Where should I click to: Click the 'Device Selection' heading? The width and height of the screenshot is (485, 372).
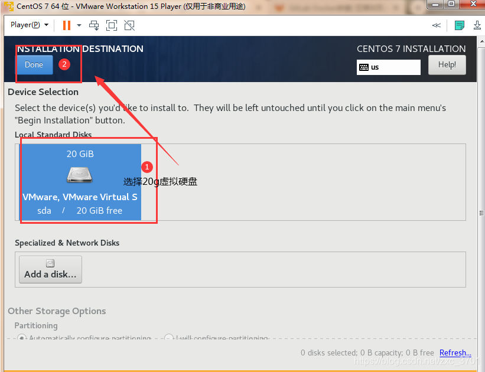[x=43, y=92]
